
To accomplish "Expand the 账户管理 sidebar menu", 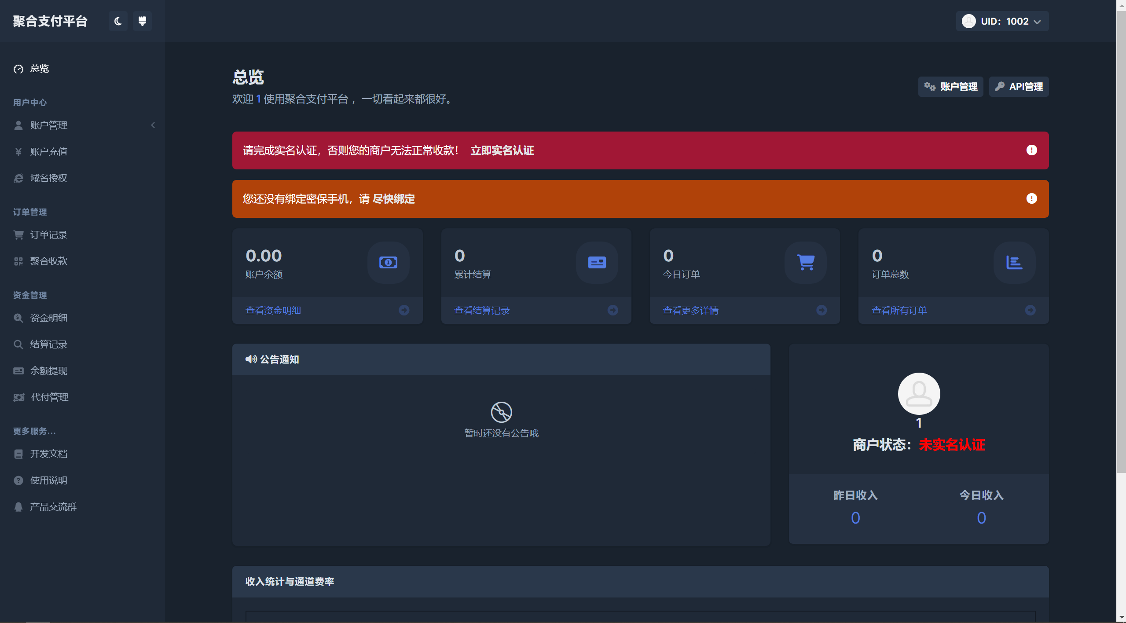I will (x=82, y=125).
